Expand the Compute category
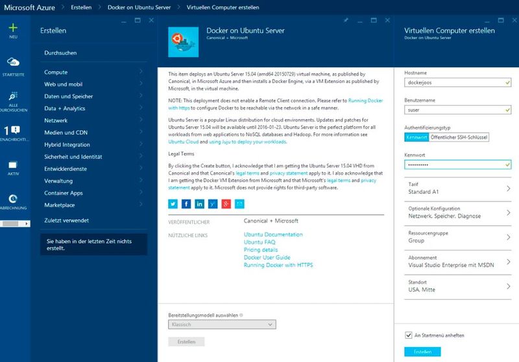Viewport: 519px width, 362px height. (93, 72)
